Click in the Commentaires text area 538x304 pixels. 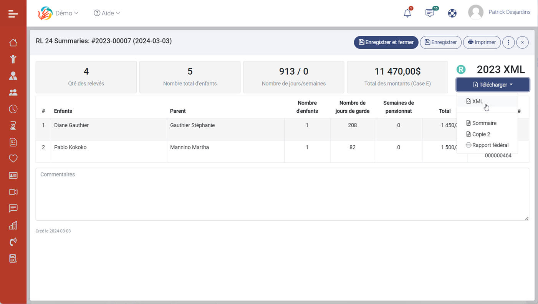point(282,194)
